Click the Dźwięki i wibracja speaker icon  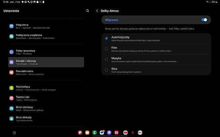pyautogui.click(x=11, y=62)
